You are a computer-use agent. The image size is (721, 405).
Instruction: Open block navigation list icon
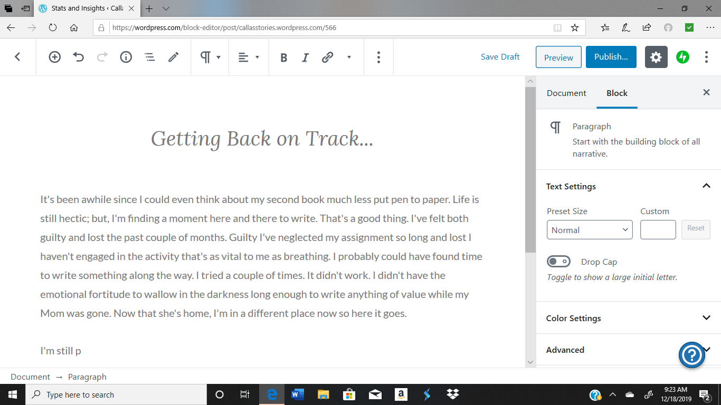click(x=150, y=57)
